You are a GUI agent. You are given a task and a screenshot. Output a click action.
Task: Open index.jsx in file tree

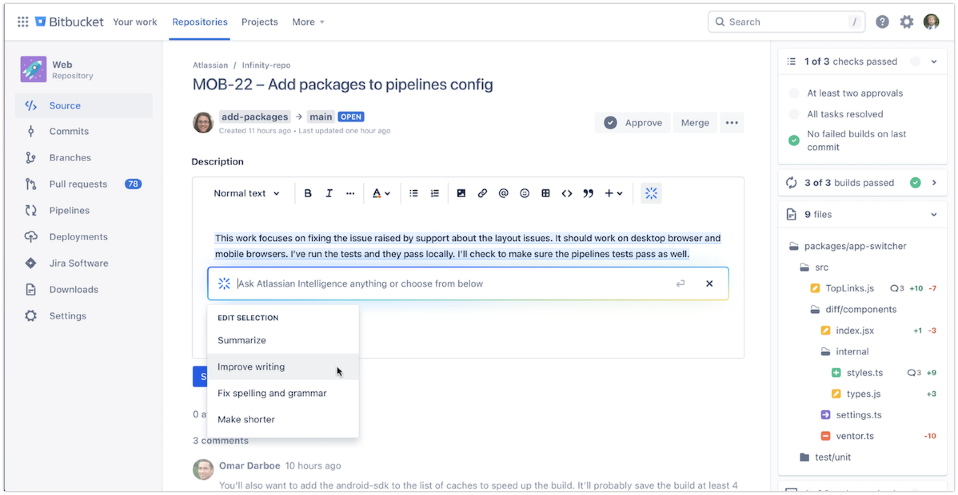click(x=855, y=331)
